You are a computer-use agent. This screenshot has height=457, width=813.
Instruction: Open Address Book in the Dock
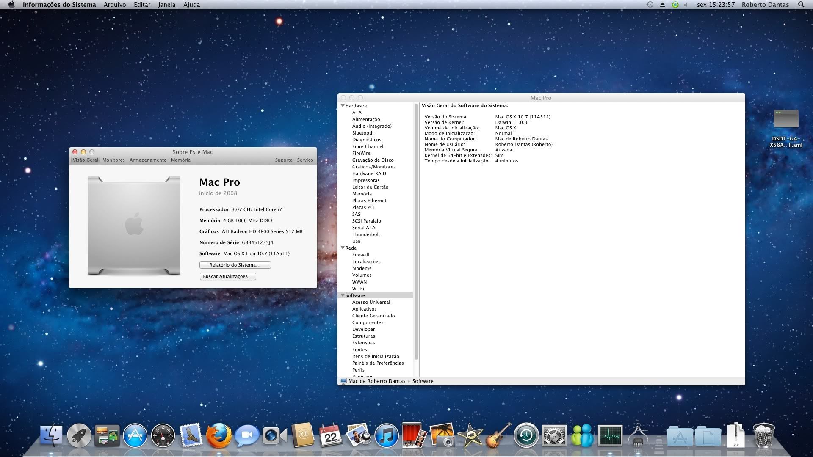click(x=302, y=435)
